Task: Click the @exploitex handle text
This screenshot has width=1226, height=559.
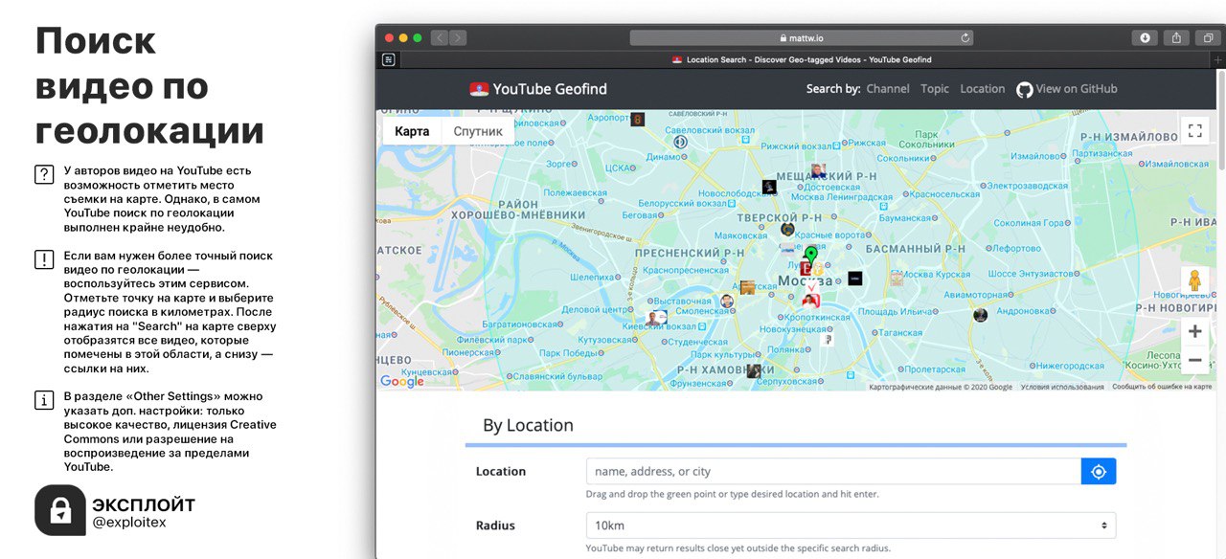Action: coord(128,524)
